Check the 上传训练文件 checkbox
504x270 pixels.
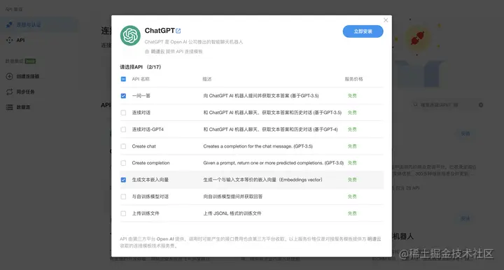click(123, 213)
